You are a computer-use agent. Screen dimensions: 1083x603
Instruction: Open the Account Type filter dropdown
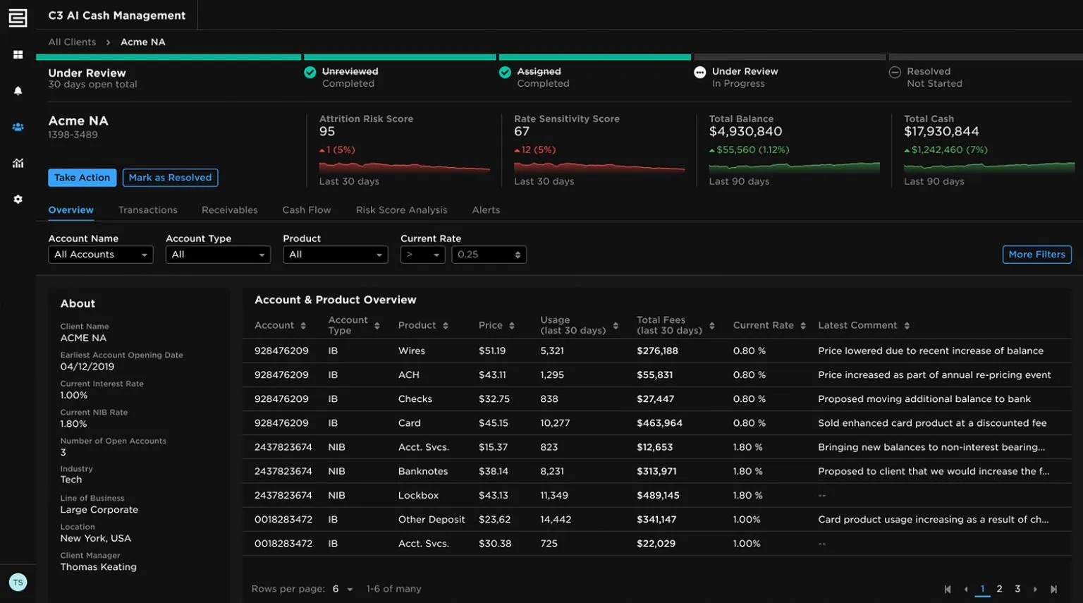coord(218,255)
